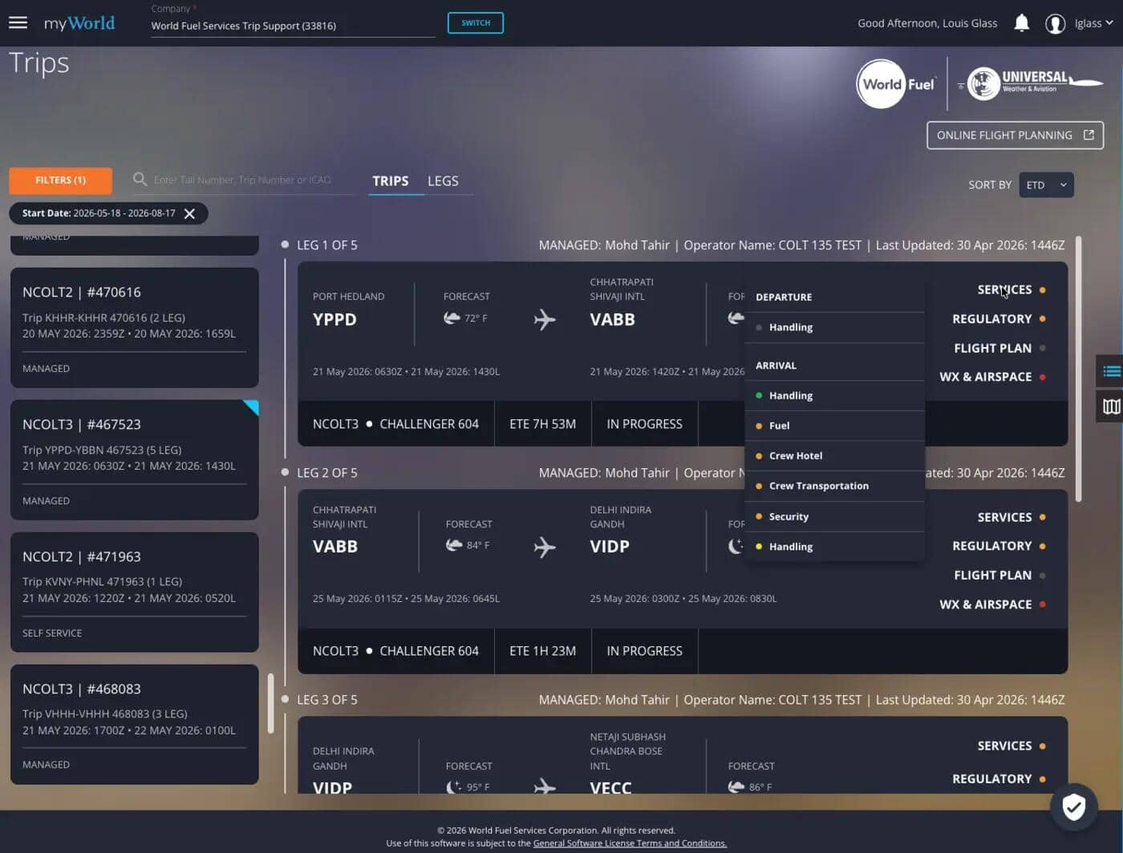Click the search magnifier icon

[x=140, y=179]
